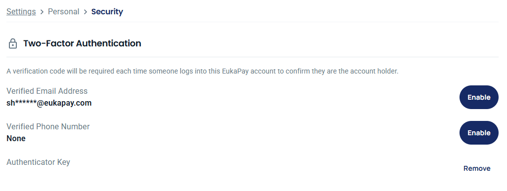
Task: Click the divider line under the heading
Action: pos(253,57)
